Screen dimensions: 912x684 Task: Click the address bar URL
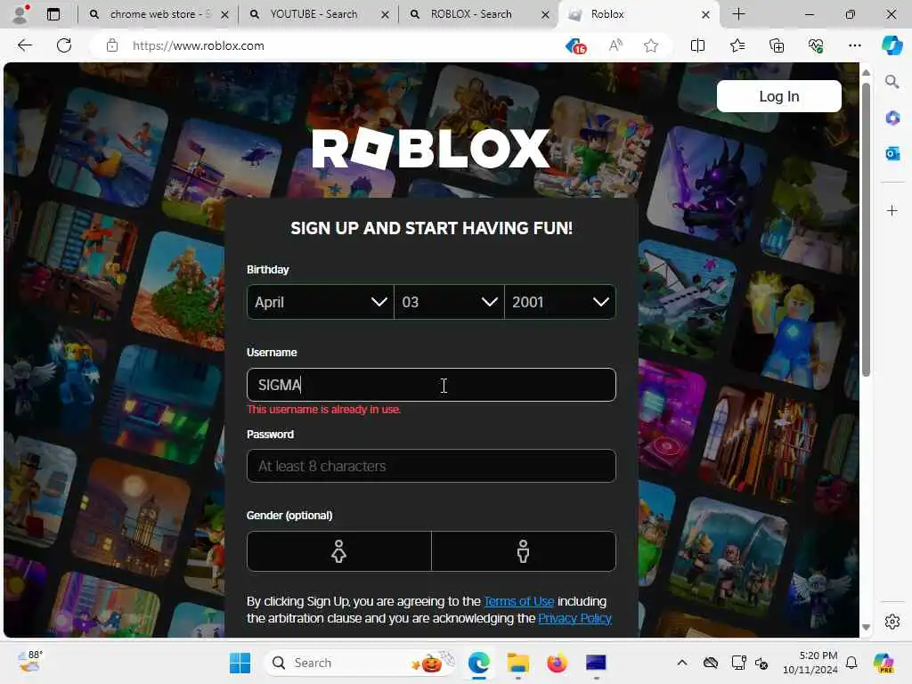pyautogui.click(x=199, y=45)
